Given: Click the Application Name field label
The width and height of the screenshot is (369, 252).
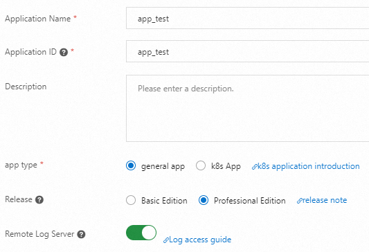Looking at the screenshot, I should pyautogui.click(x=37, y=19).
